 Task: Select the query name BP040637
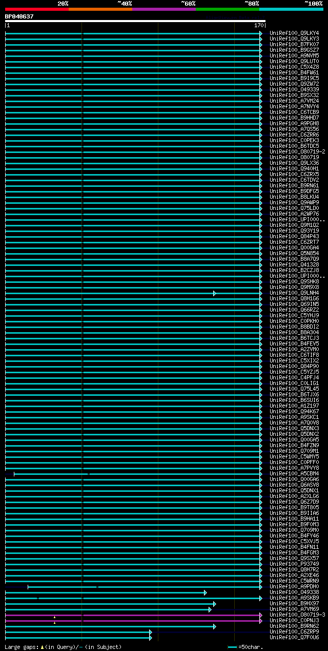click(x=19, y=16)
